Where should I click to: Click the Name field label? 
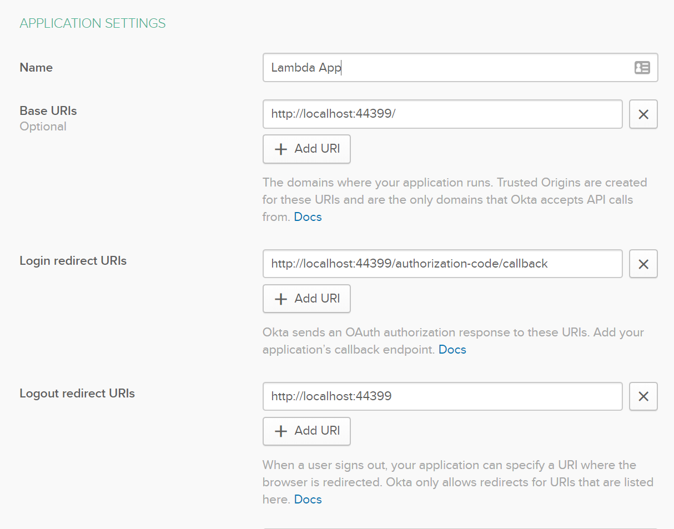(36, 68)
